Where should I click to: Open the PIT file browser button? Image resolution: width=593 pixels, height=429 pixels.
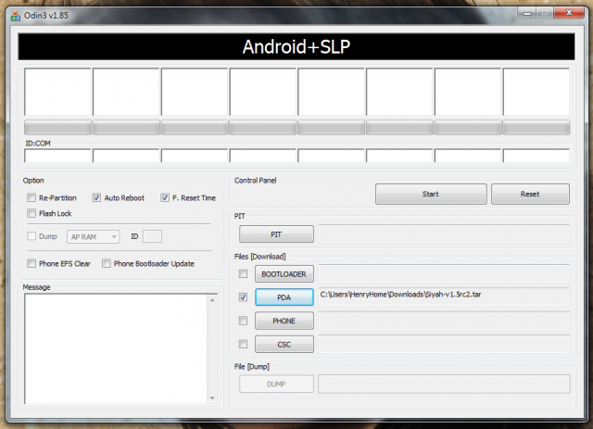pos(276,234)
